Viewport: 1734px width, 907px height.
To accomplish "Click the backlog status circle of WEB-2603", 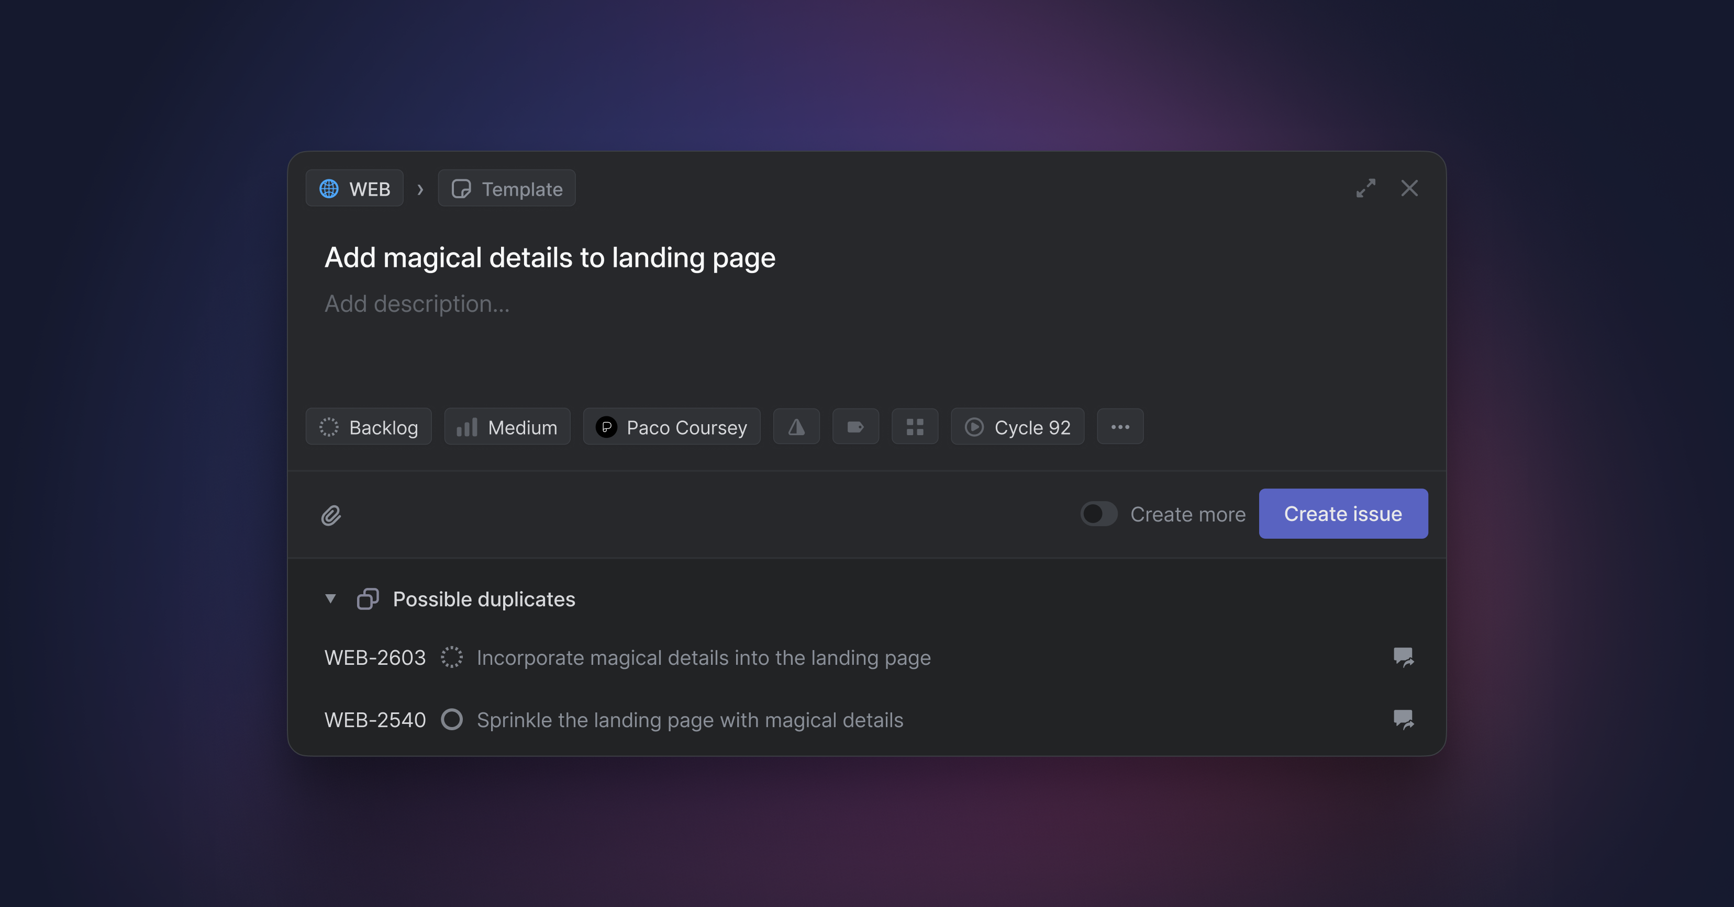I will (451, 657).
